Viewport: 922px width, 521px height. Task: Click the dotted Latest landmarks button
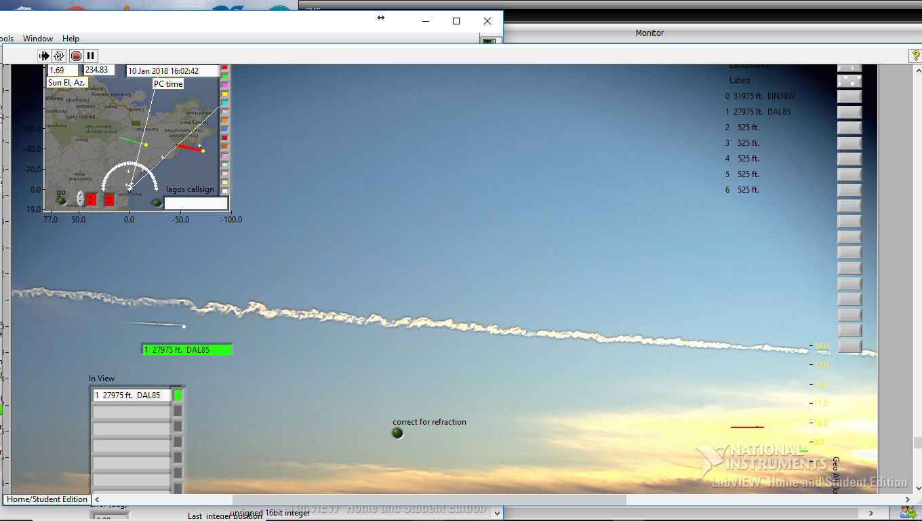pos(849,81)
